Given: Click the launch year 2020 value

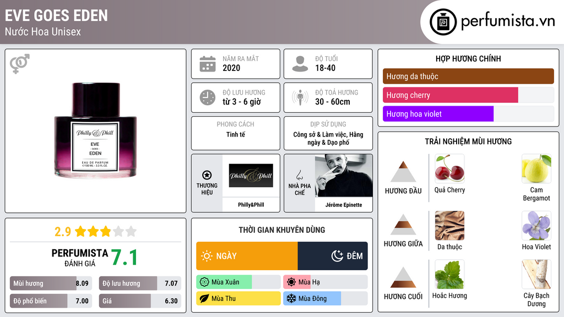Looking at the screenshot, I should click(231, 68).
